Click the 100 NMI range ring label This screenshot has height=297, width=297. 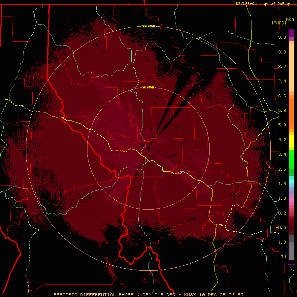148,26
